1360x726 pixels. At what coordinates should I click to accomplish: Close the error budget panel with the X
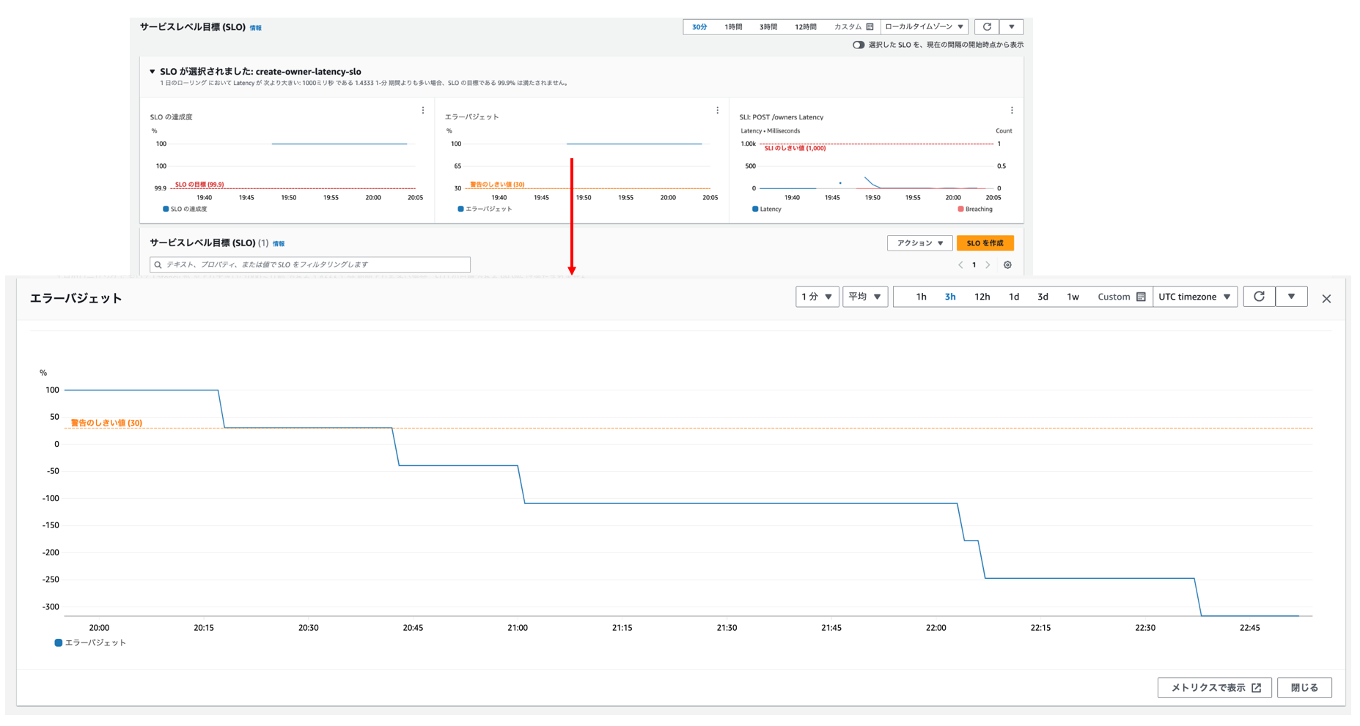[x=1326, y=299]
